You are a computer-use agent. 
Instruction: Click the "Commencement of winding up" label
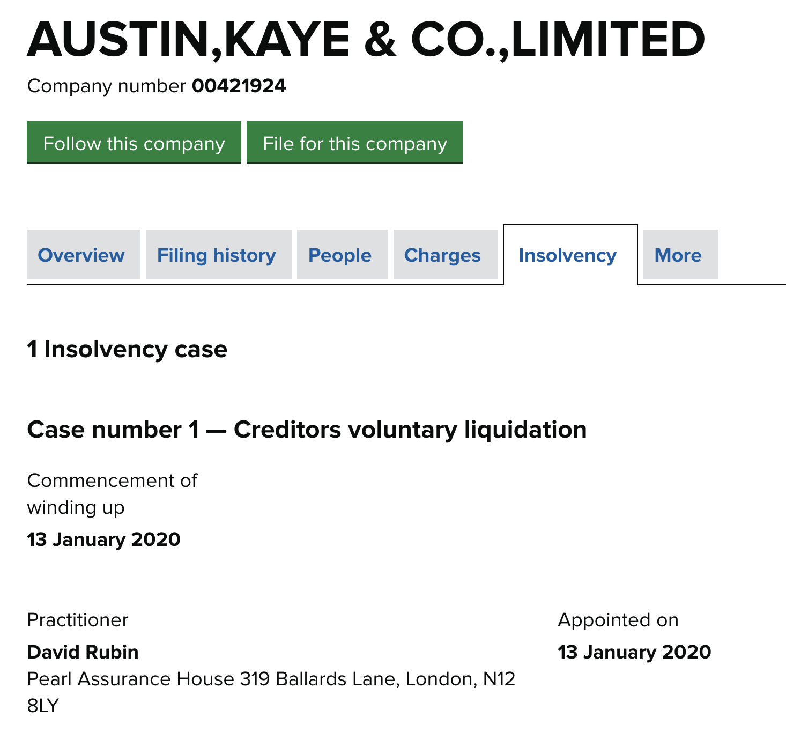pyautogui.click(x=112, y=493)
